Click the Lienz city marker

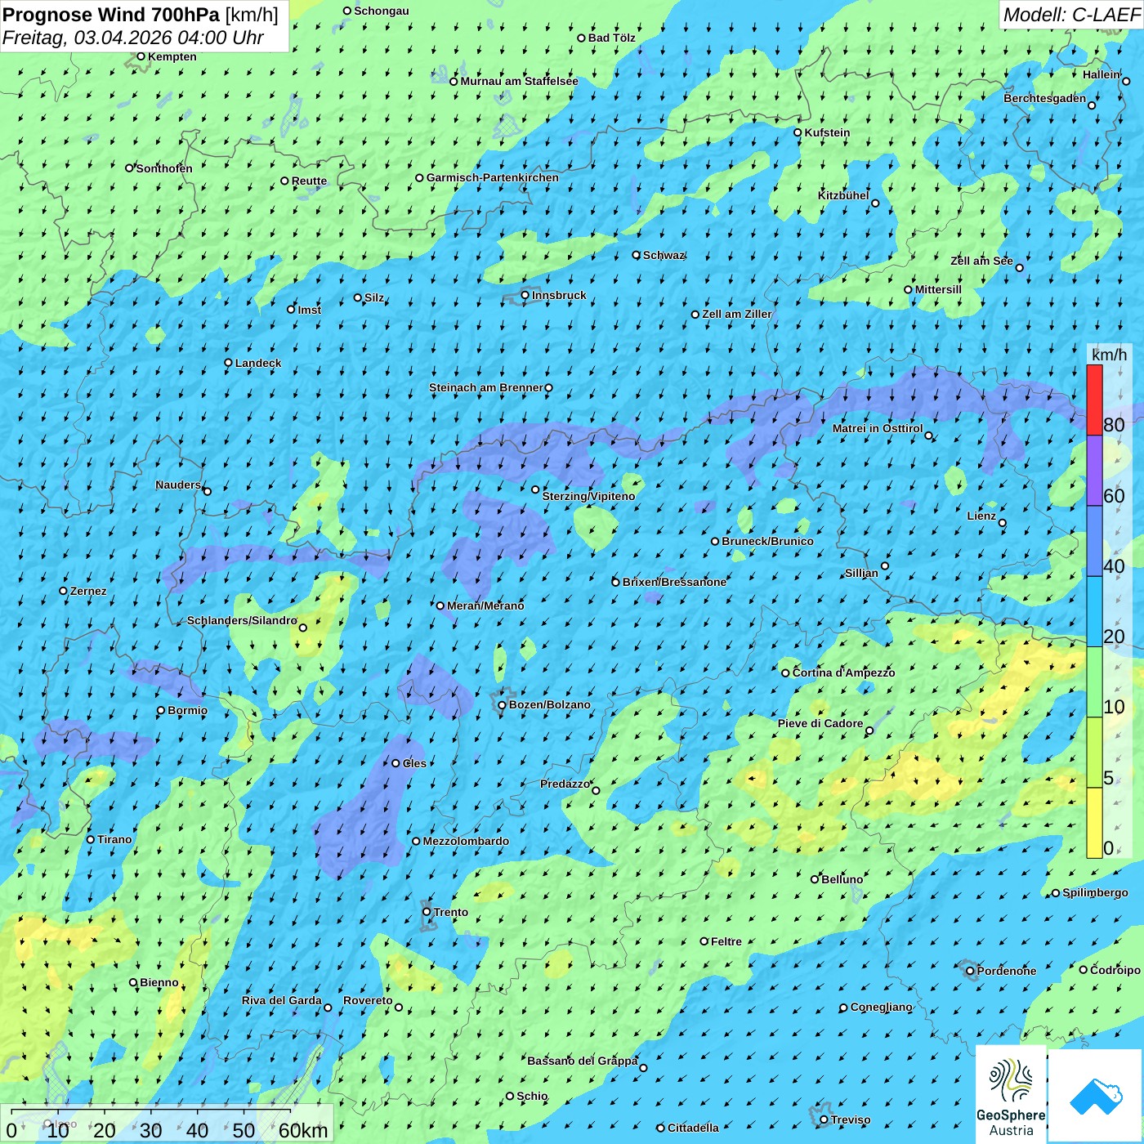1003,523
